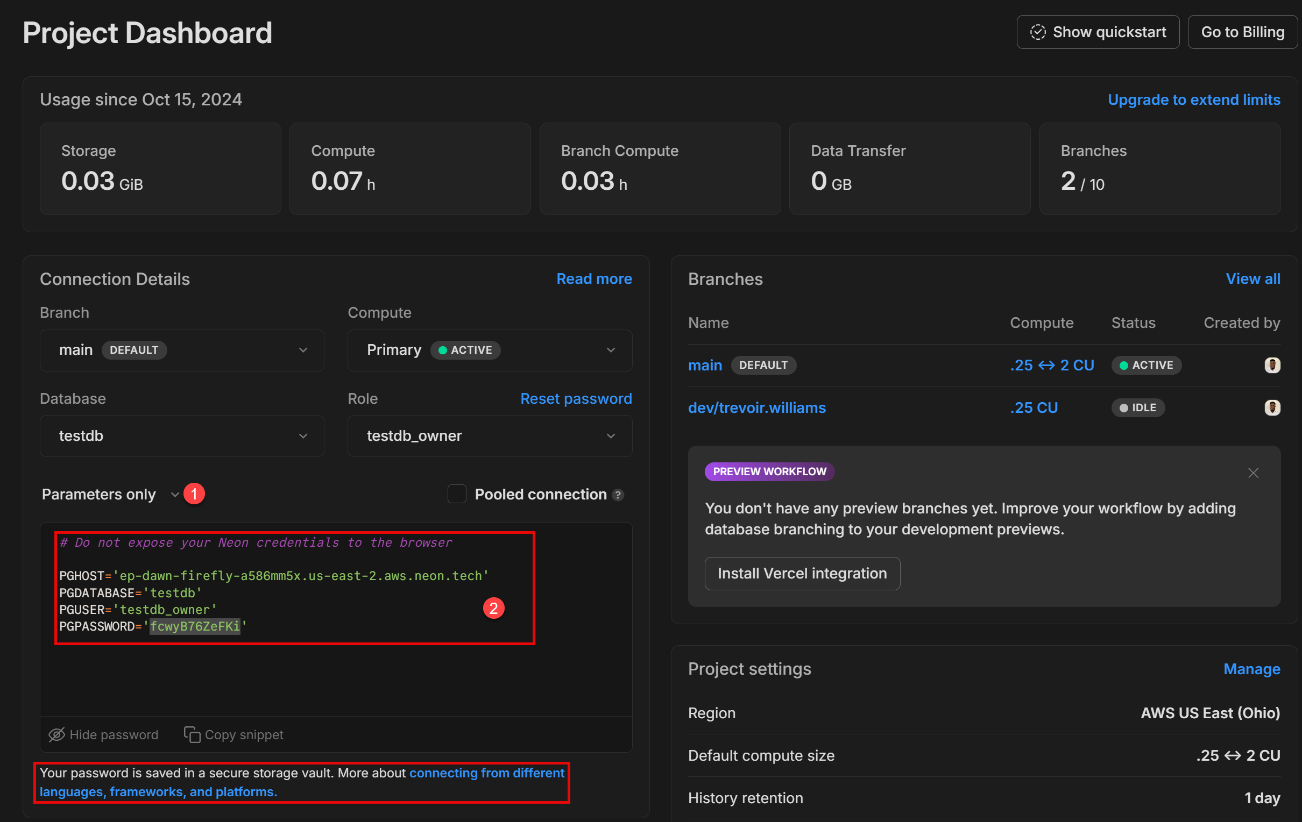Click the ACTIVE status badge in Branches table
Viewport: 1302px width, 822px height.
[1146, 366]
